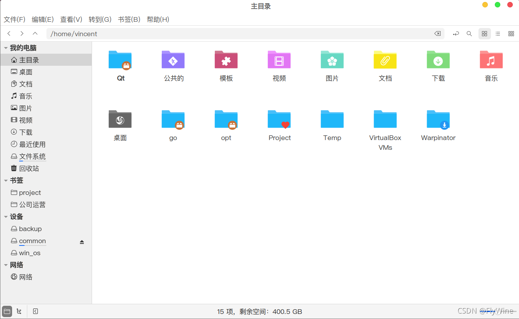Collapse the 设备 section
Image resolution: width=519 pixels, height=319 pixels.
pos(6,217)
